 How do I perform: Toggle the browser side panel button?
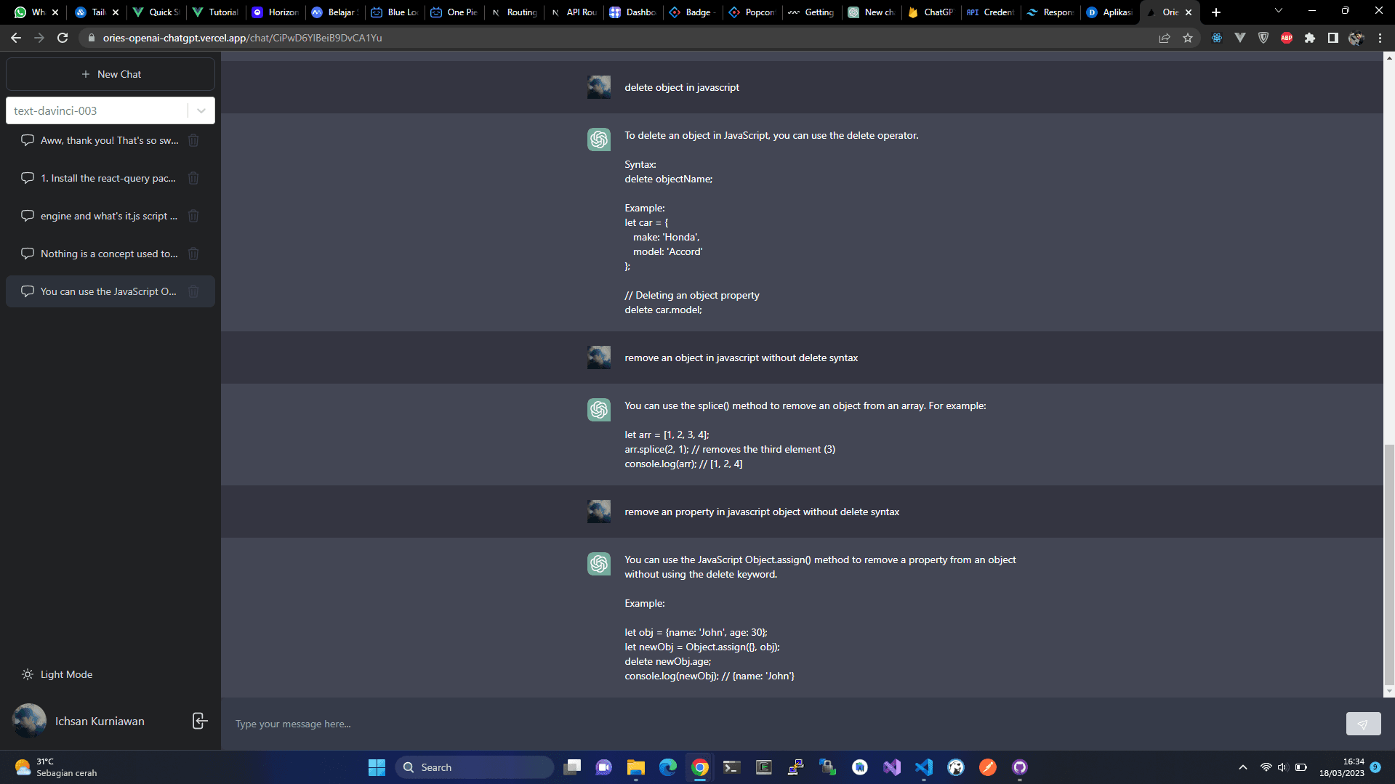click(x=1332, y=38)
